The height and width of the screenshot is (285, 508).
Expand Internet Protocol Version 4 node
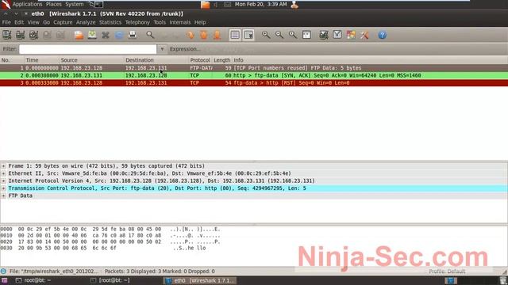click(3, 181)
